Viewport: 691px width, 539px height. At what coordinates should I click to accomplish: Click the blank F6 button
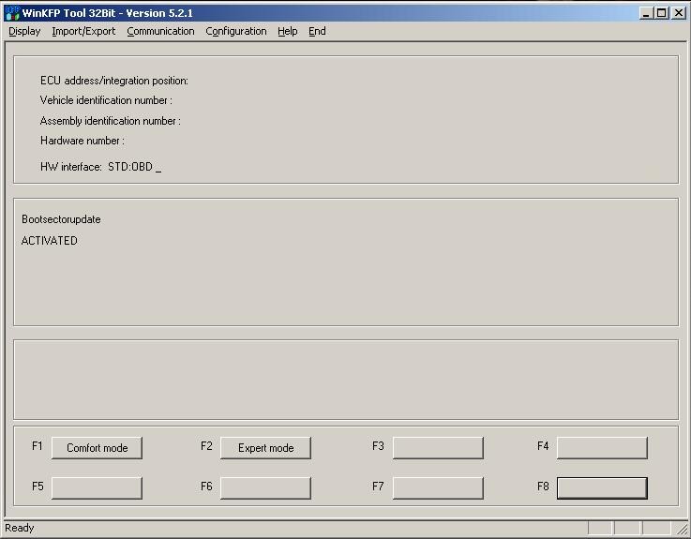(x=265, y=487)
